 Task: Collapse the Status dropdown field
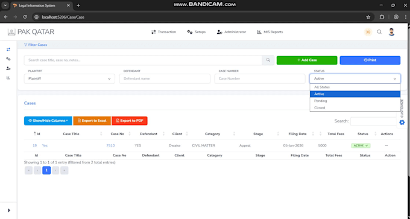click(x=355, y=78)
